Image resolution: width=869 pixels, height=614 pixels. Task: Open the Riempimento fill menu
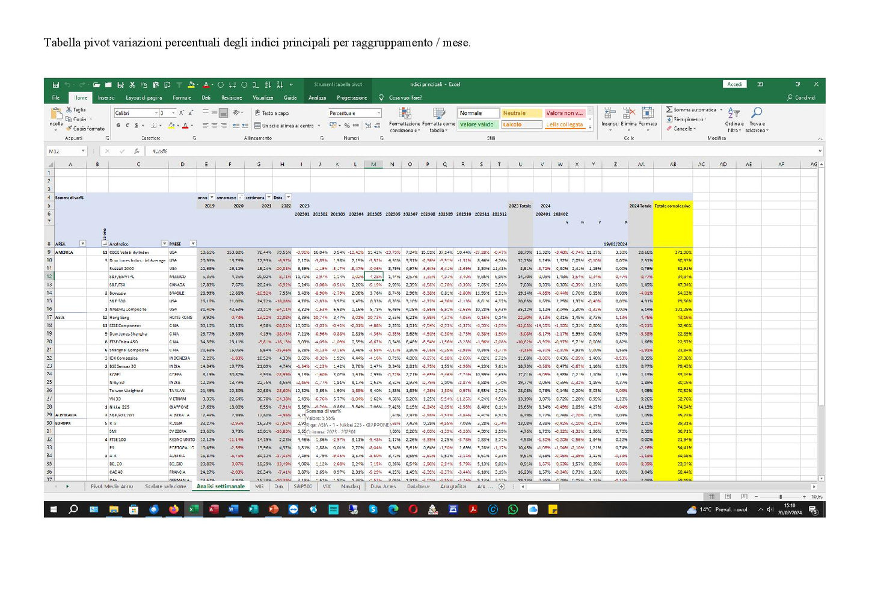(x=686, y=119)
